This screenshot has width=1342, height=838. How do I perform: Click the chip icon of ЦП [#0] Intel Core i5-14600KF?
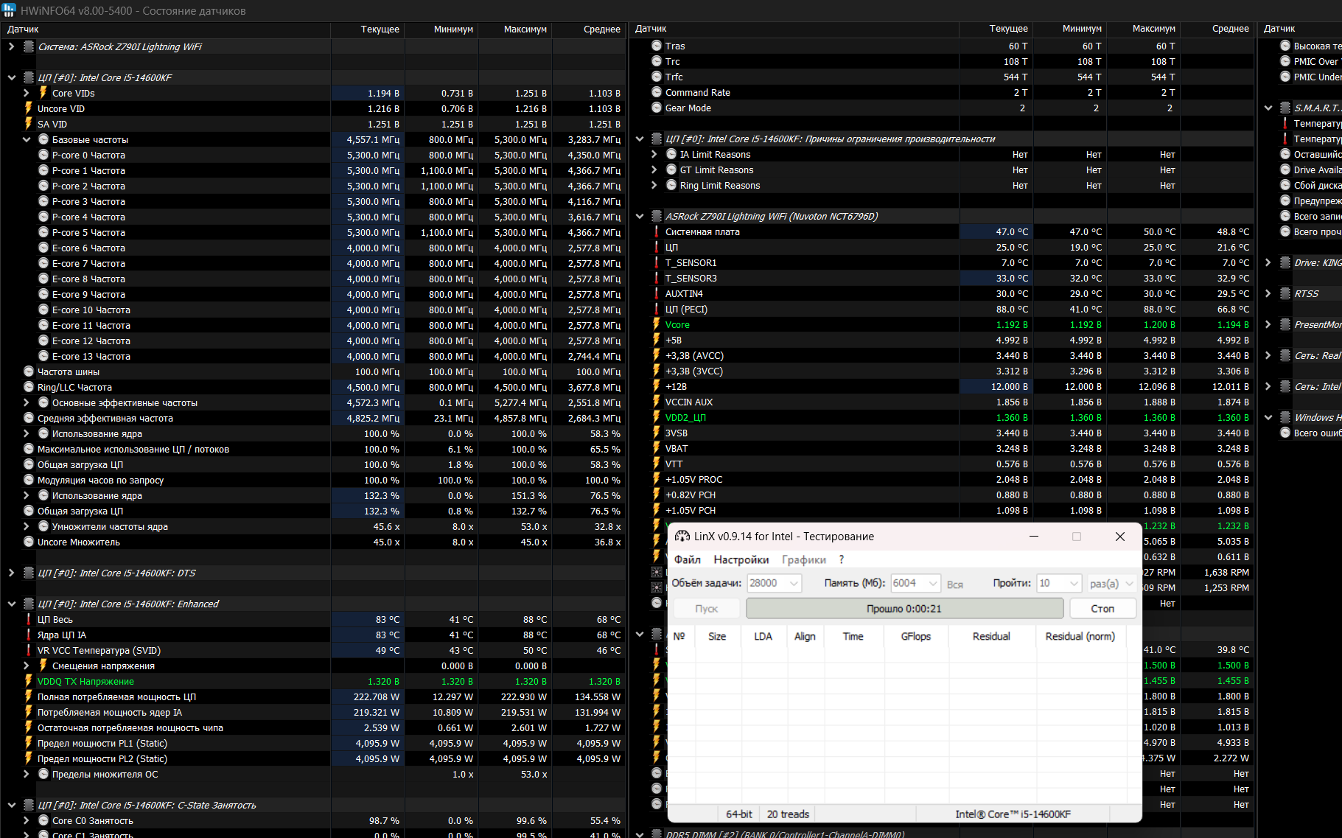[29, 77]
